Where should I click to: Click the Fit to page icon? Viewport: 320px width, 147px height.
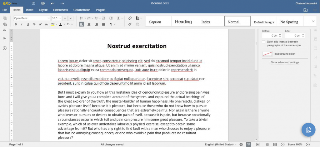[267, 145]
